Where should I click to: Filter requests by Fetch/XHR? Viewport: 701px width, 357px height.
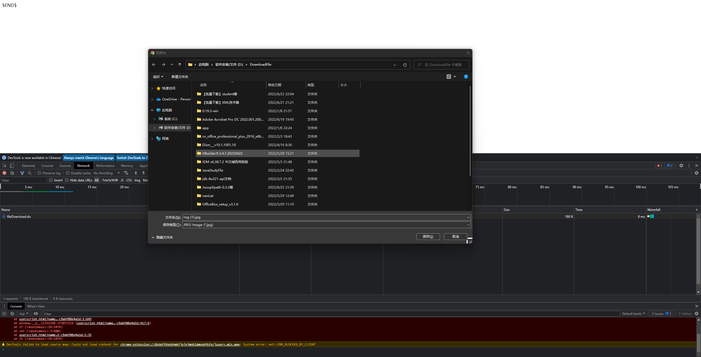[x=110, y=180]
